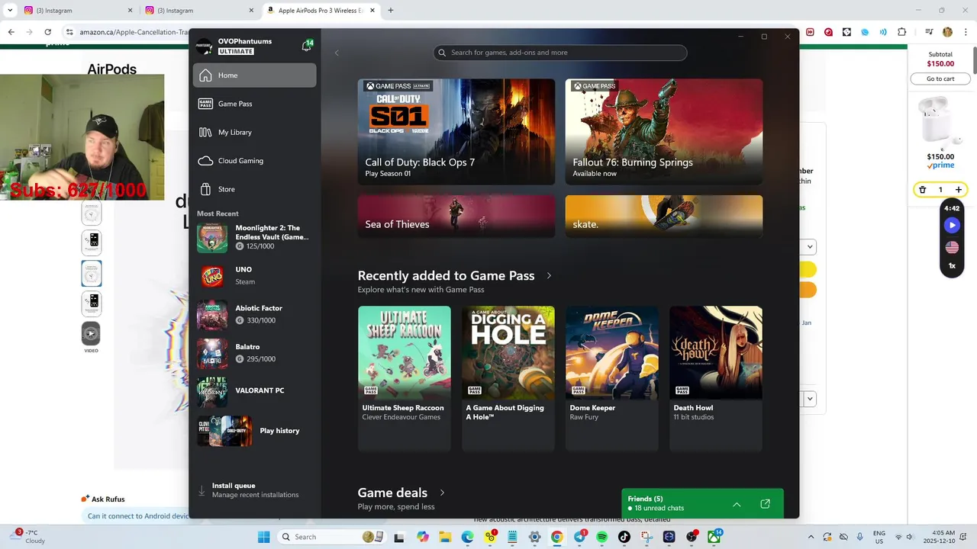This screenshot has height=549, width=977.
Task: Click the Xbox search for games field
Action: [x=560, y=53]
